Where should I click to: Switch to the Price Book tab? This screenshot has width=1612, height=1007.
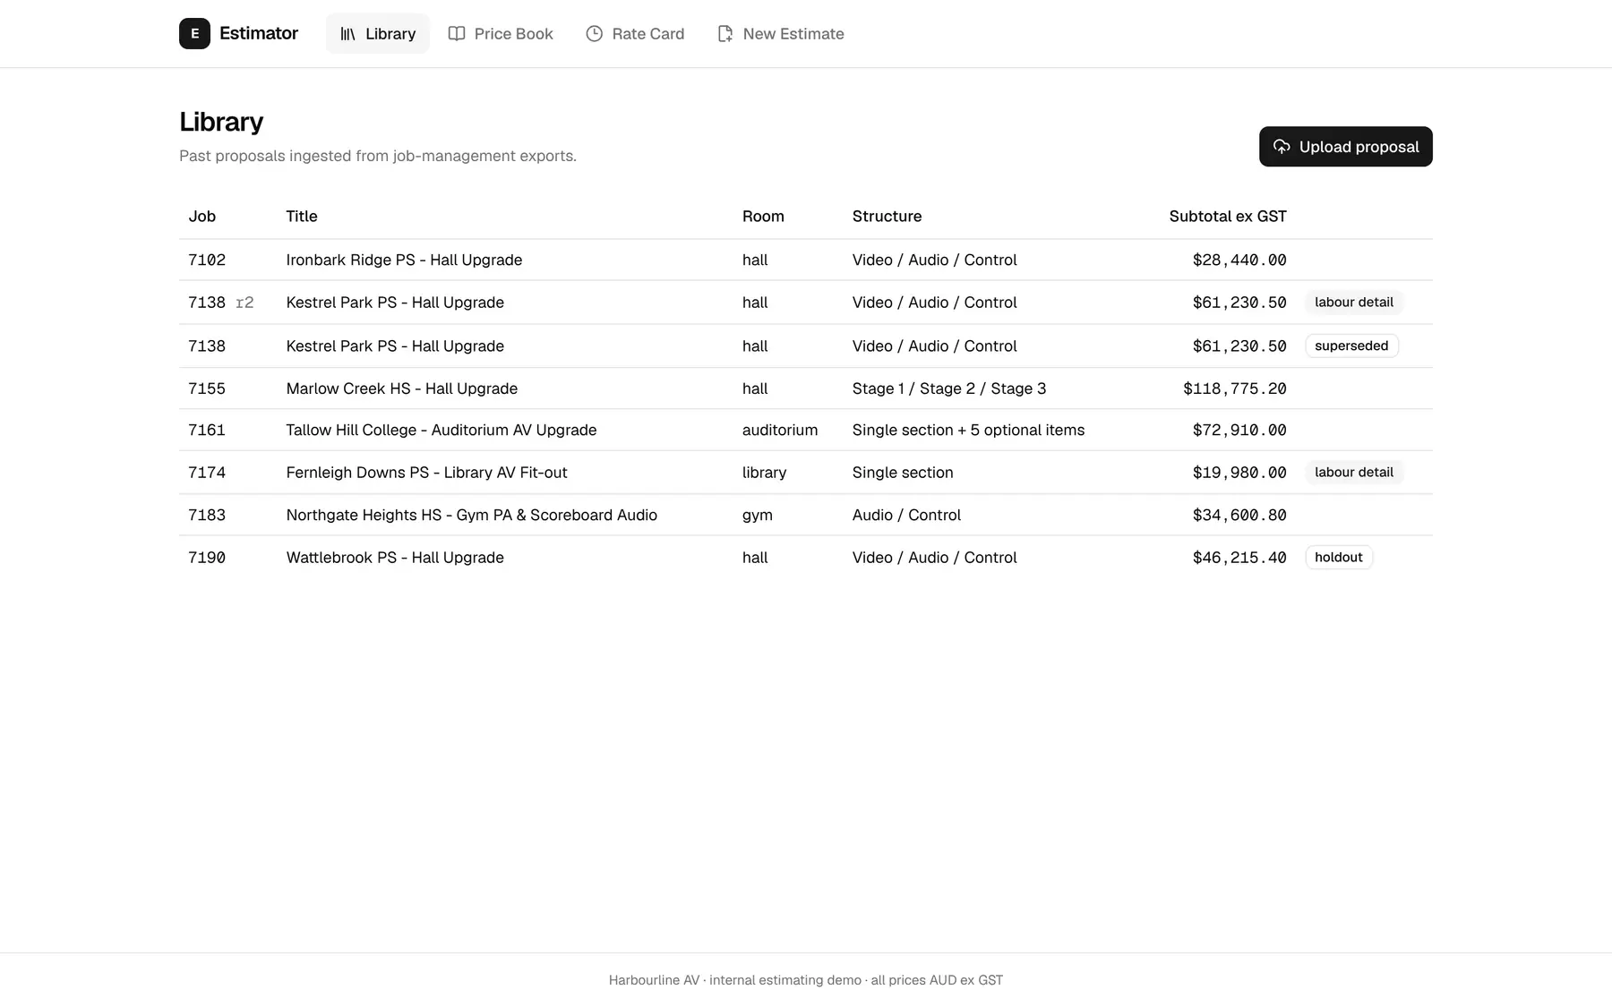501,33
